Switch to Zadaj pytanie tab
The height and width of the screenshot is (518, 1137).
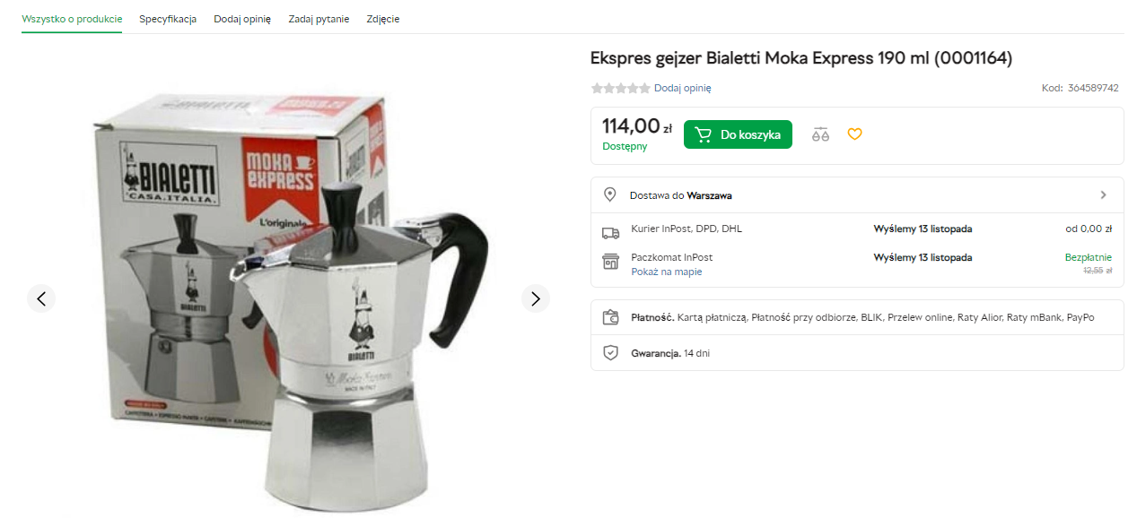[319, 19]
